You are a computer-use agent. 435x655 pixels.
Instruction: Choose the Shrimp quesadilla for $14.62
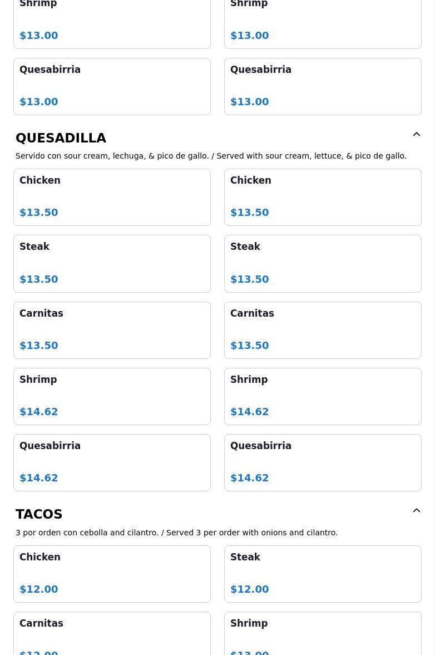pos(112,396)
